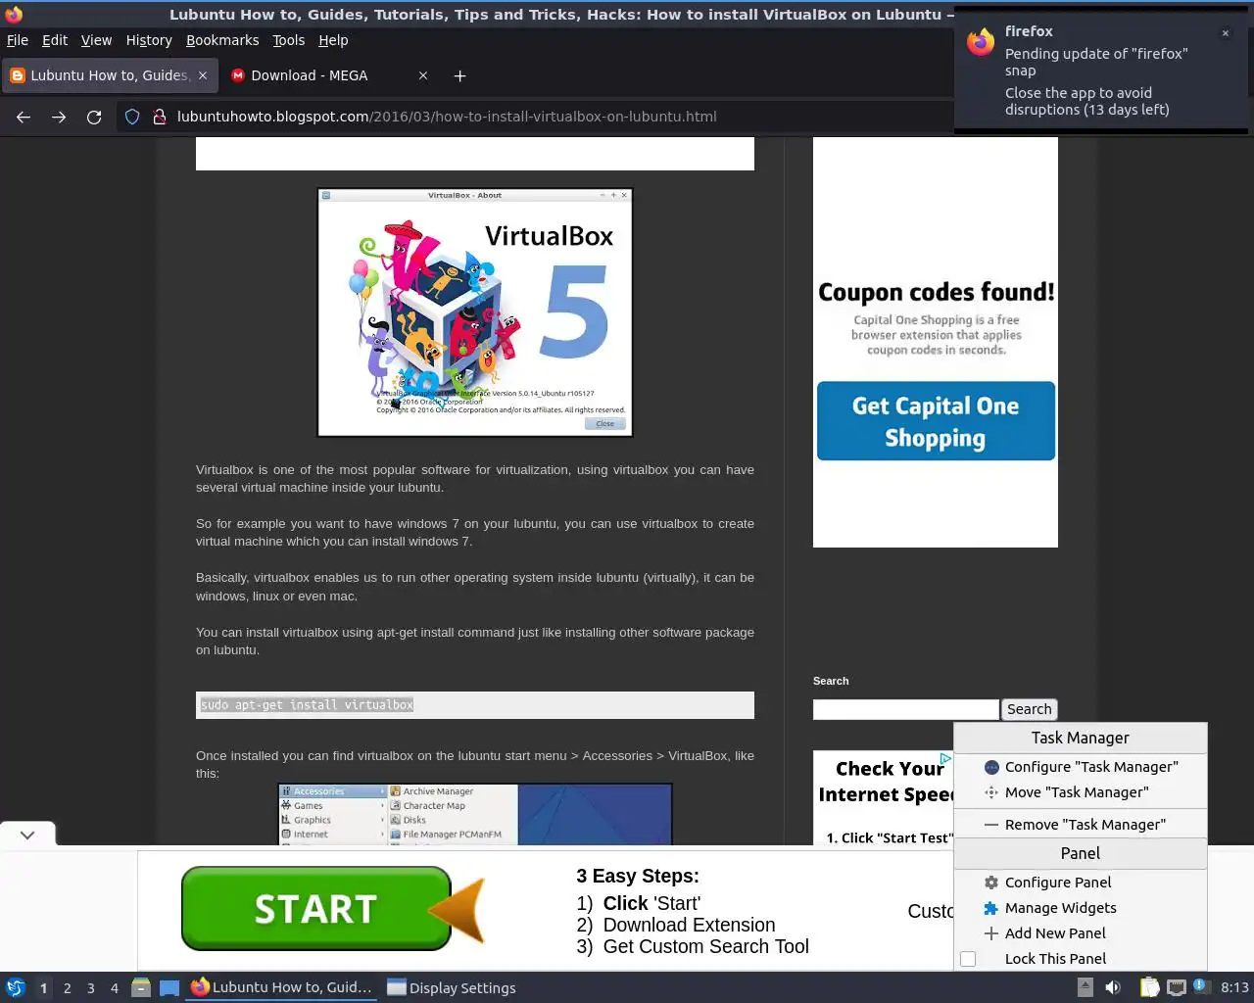Image resolution: width=1254 pixels, height=1003 pixels.
Task: Open the Tools menu
Action: (x=288, y=40)
